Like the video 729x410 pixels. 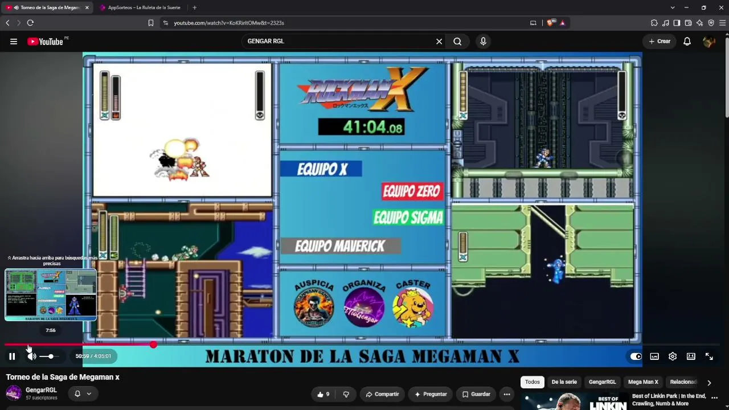(323, 394)
